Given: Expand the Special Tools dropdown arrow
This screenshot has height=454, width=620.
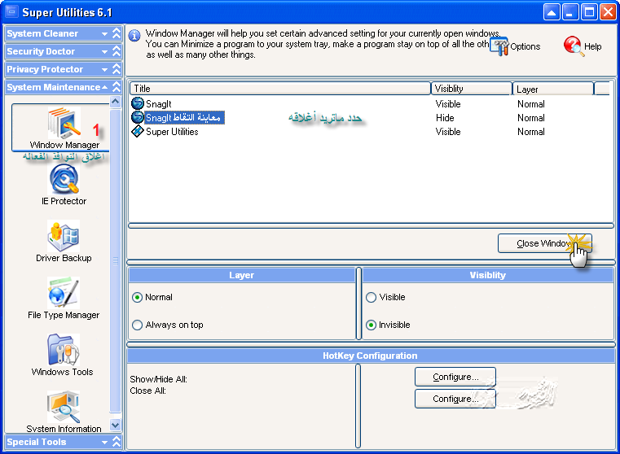Looking at the screenshot, I should 104,442.
